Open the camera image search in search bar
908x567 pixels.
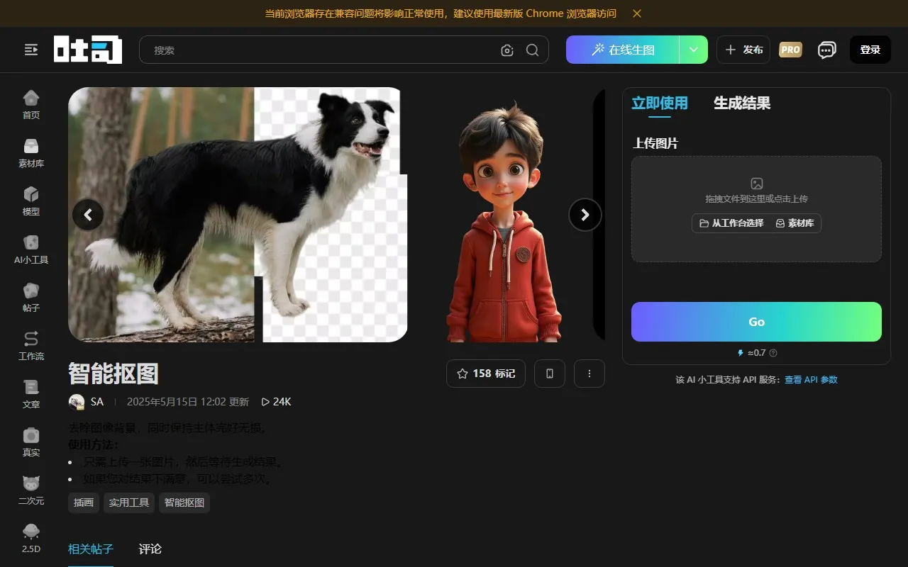(506, 50)
